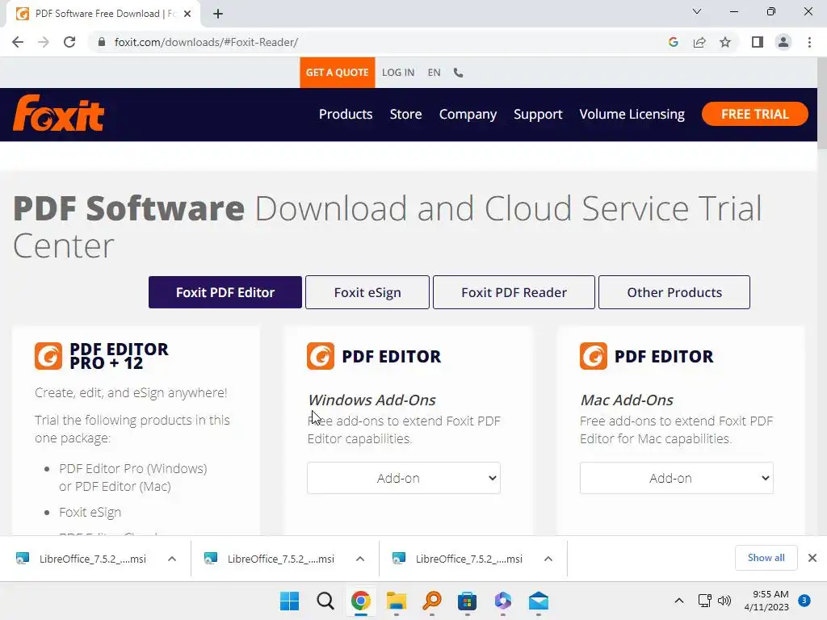Open a new tab with plus icon
Screen dimensions: 827x620
[x=218, y=14]
